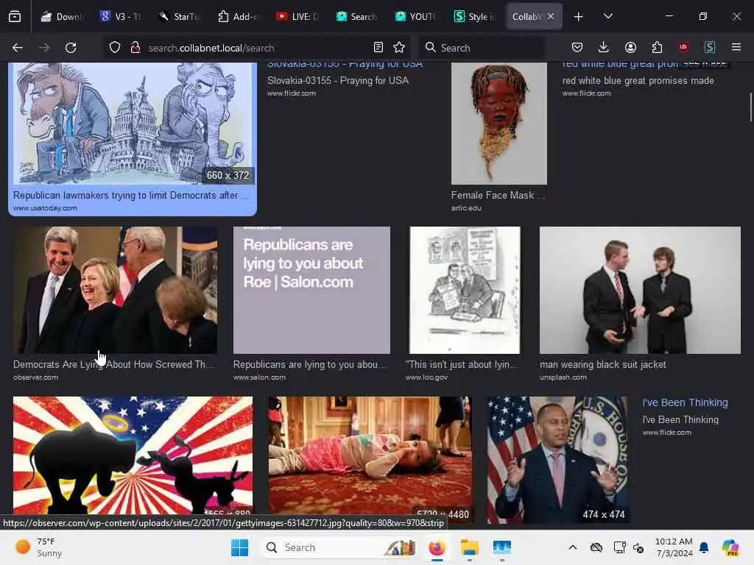This screenshot has width=754, height=565.
Task: Switch to the Style tab
Action: tap(475, 16)
